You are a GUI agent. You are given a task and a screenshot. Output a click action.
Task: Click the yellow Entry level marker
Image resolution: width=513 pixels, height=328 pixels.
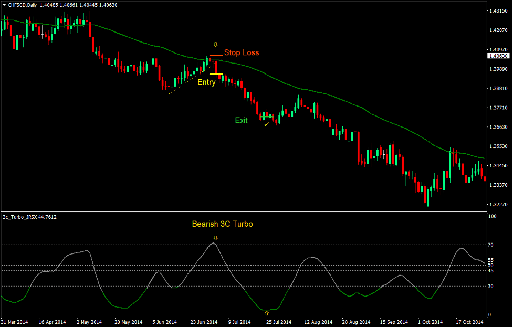click(x=216, y=73)
